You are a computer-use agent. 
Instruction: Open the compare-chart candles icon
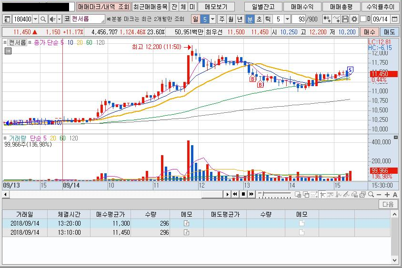[x=327, y=19]
